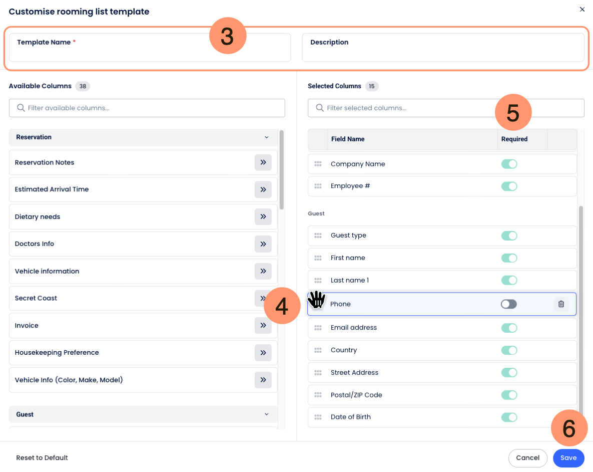Add Vehicle information using its arrow icon
The height and width of the screenshot is (472, 593).
click(x=263, y=271)
